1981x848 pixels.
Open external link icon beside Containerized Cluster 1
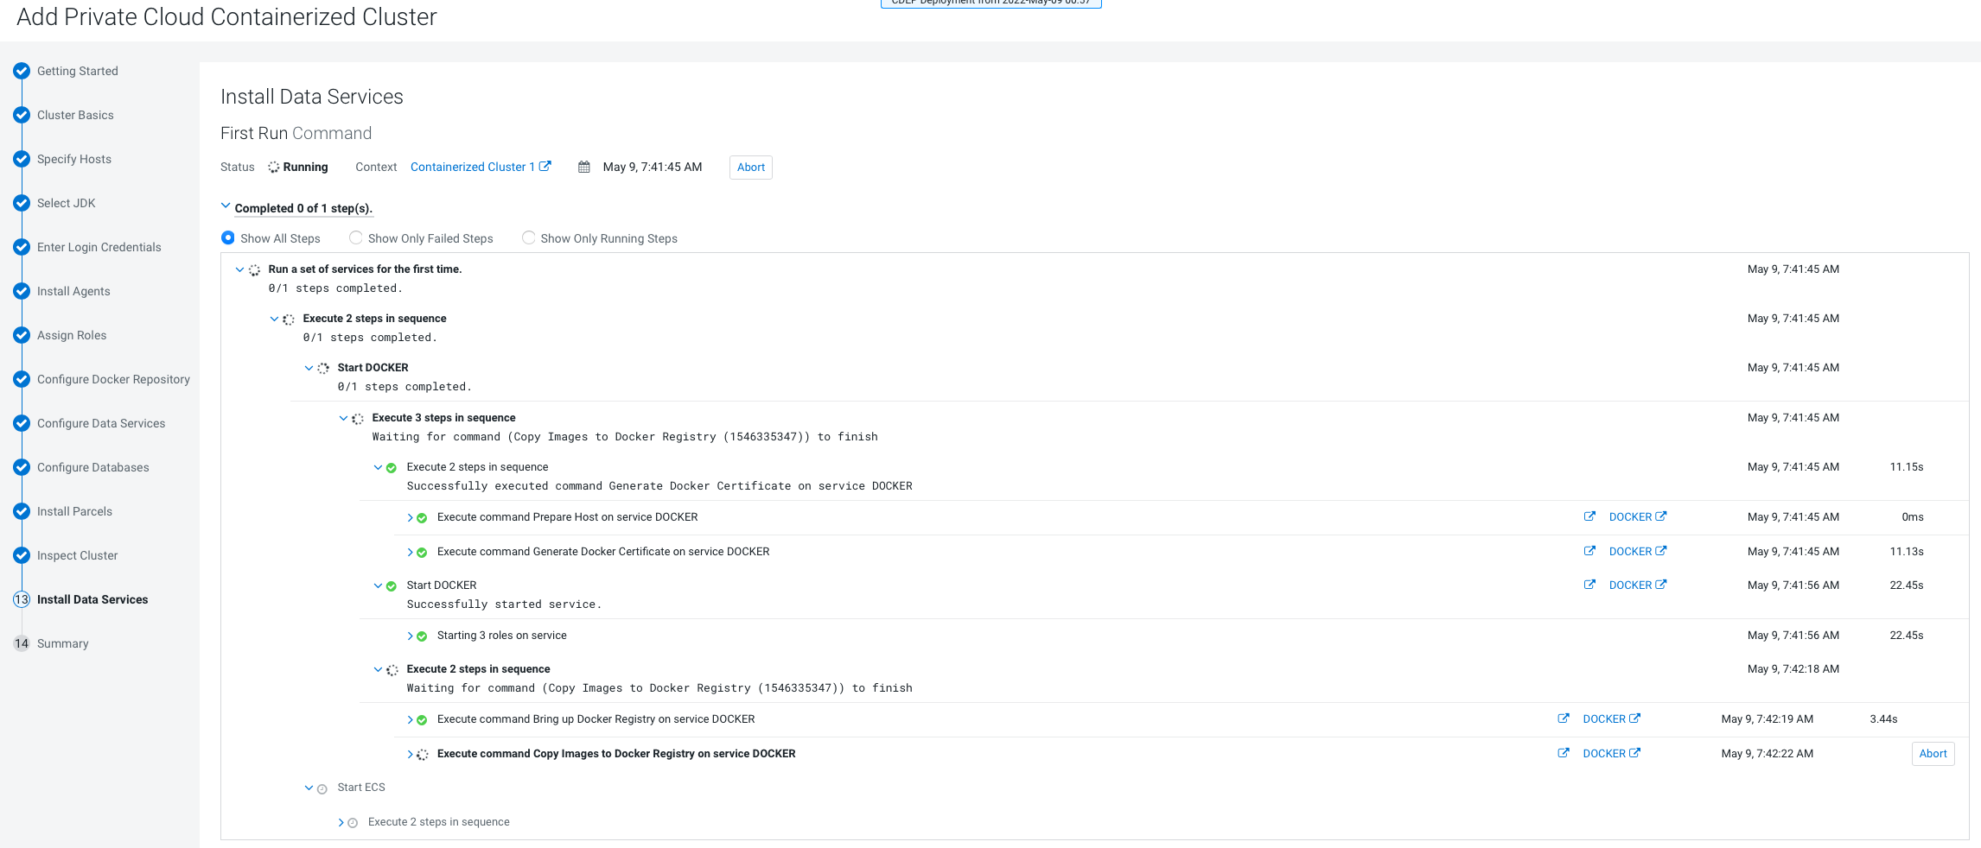pyautogui.click(x=545, y=167)
